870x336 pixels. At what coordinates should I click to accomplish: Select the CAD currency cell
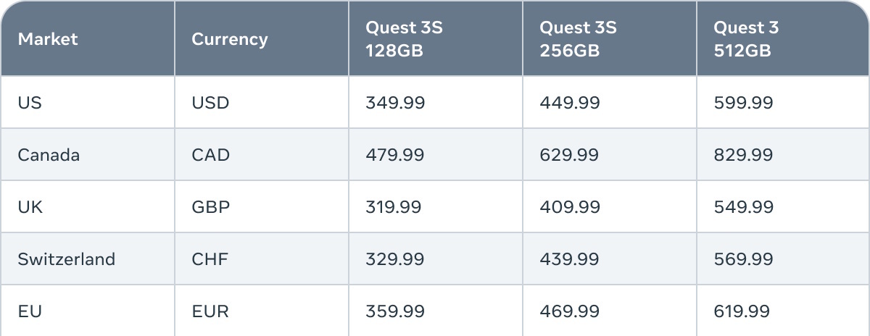[x=210, y=155]
